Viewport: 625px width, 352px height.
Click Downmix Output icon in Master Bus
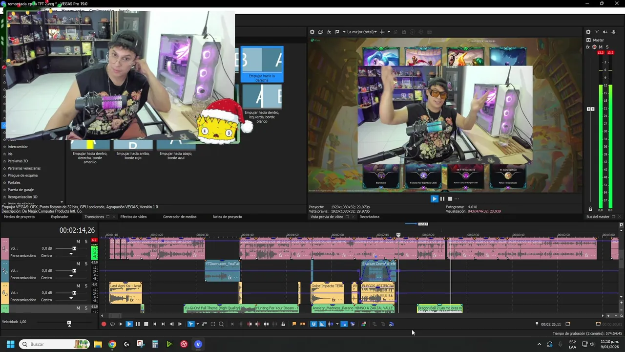point(597,32)
